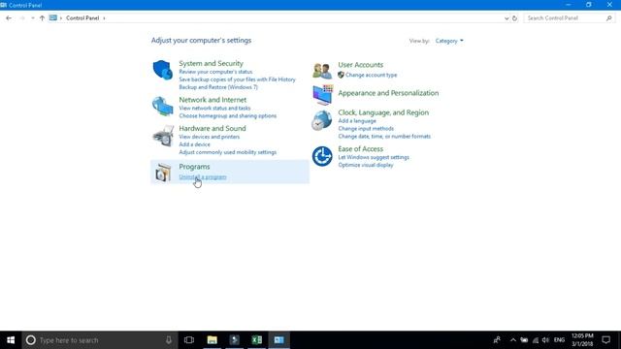Open the taskbar clock and date

(x=582, y=340)
